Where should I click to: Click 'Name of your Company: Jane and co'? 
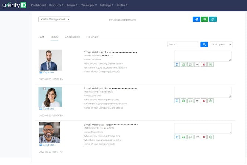coord(103,108)
